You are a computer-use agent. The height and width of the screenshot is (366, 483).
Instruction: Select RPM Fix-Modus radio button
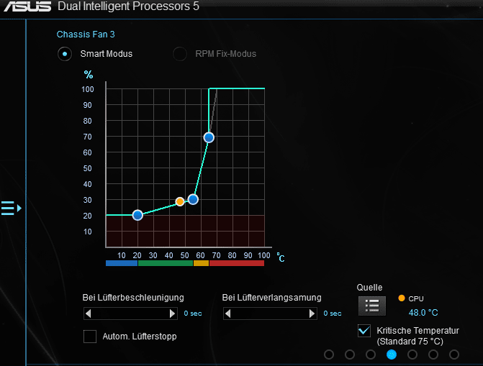pyautogui.click(x=180, y=54)
